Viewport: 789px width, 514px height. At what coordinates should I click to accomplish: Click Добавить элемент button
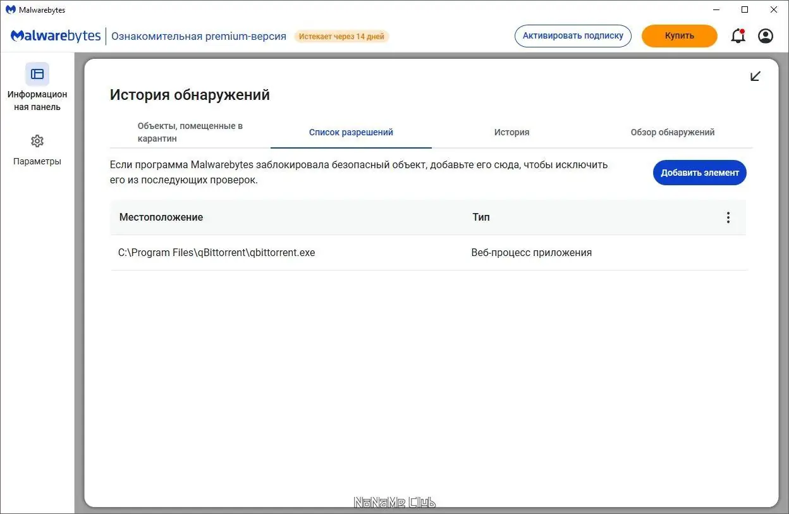tap(700, 173)
